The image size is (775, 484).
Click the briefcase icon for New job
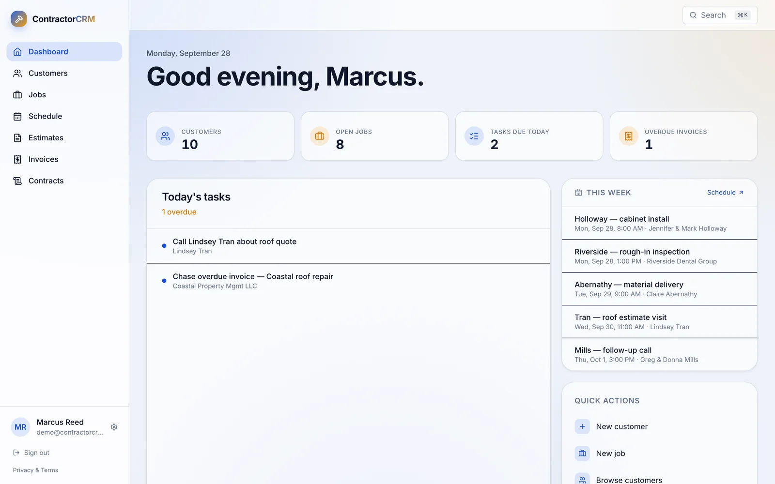[582, 454]
